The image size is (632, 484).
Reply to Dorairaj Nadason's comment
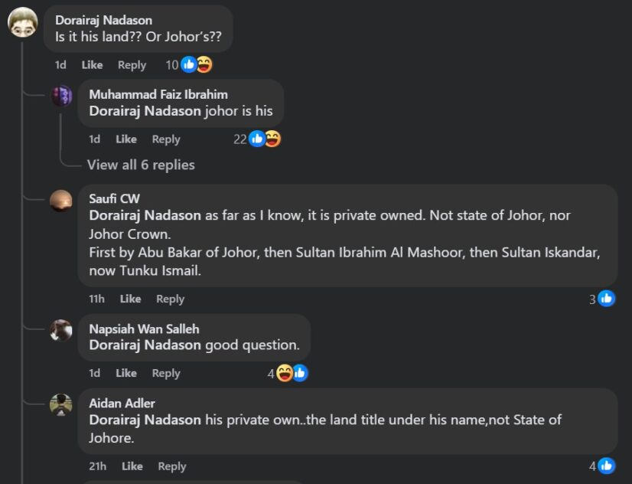pyautogui.click(x=132, y=65)
